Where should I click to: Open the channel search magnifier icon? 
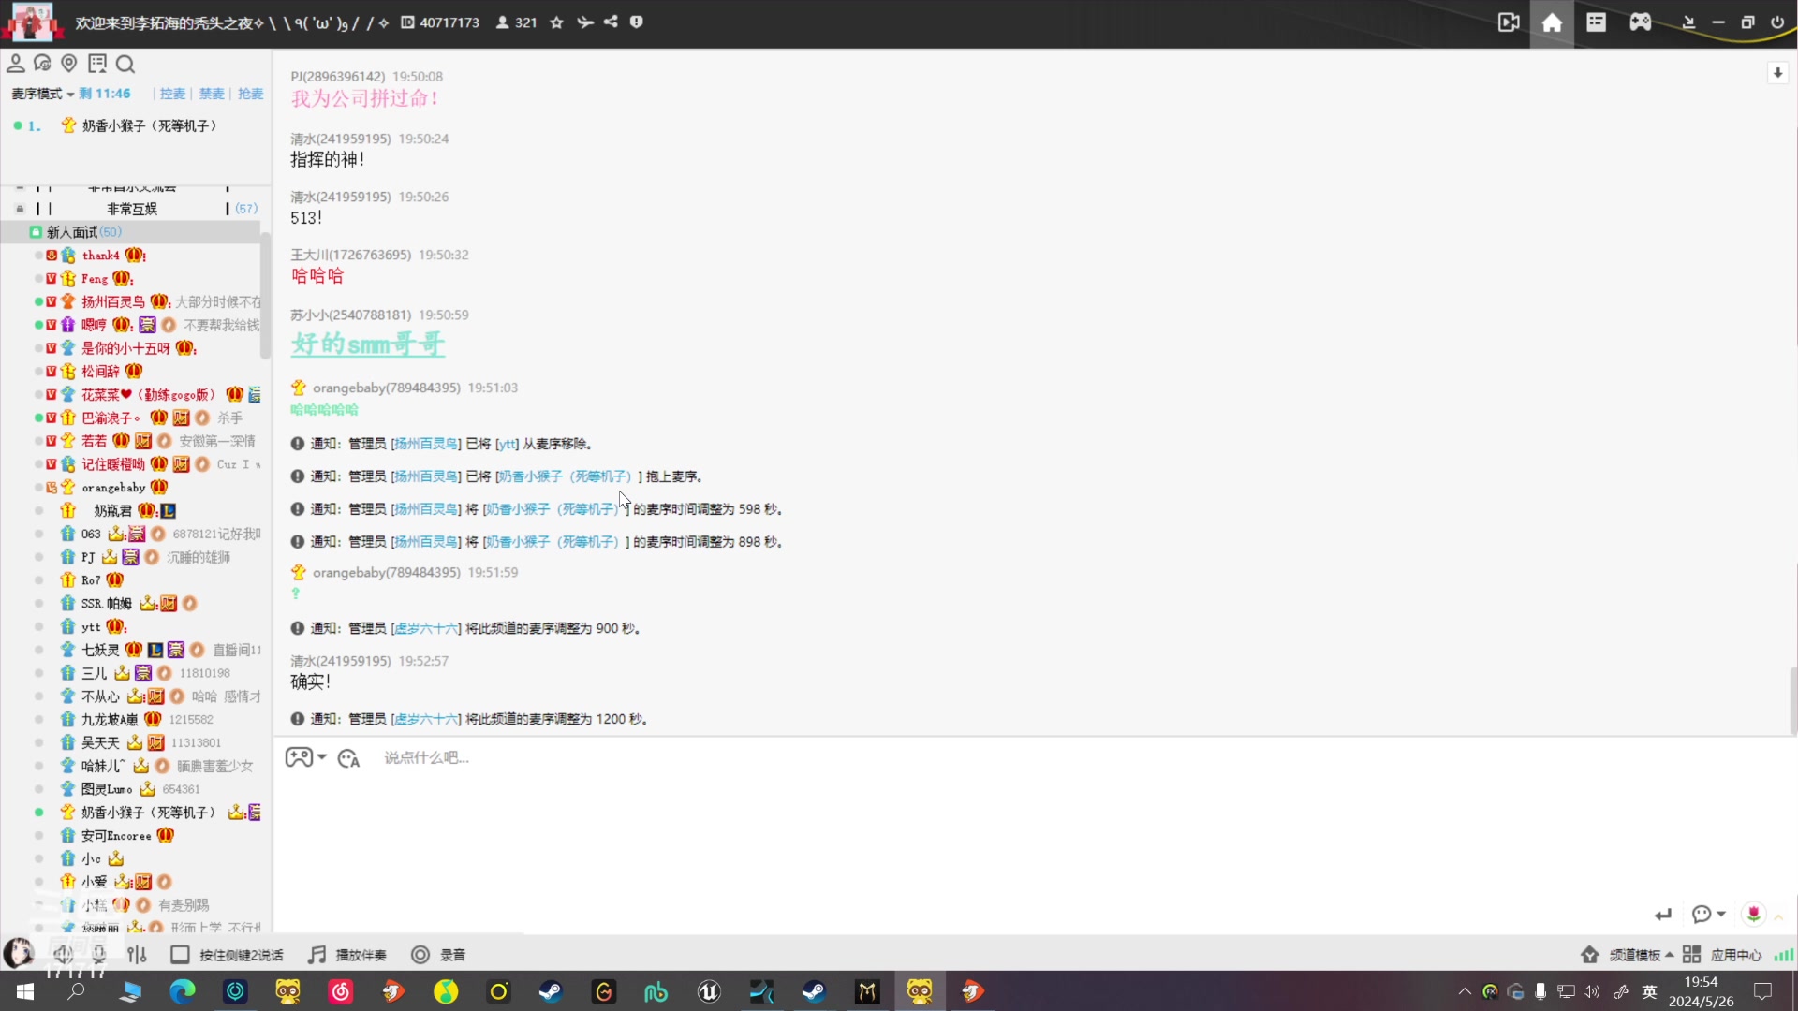125,64
